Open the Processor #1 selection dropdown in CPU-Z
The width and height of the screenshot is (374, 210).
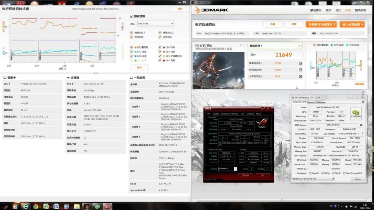(x=228, y=168)
